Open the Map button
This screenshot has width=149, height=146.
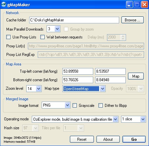[136, 76]
